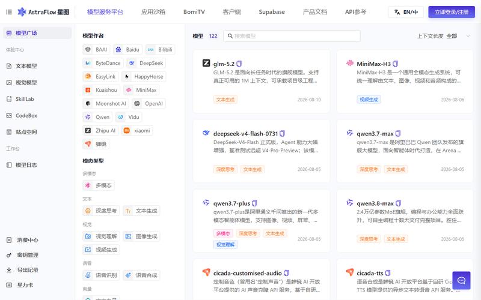Switch to BomiTV tab
This screenshot has height=300, width=481.
click(x=194, y=12)
